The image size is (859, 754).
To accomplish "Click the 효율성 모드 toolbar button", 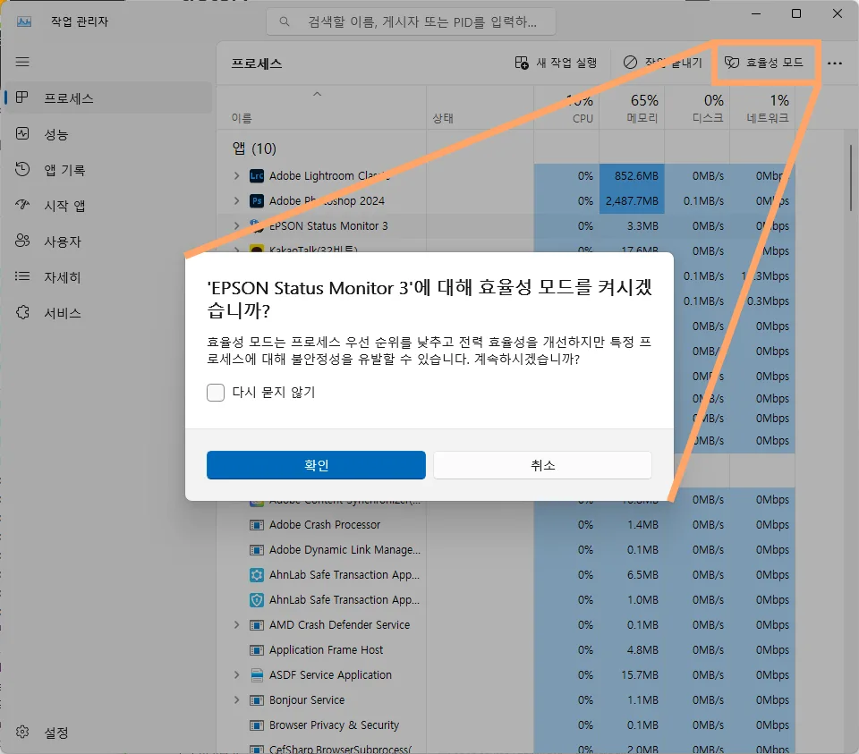I will [x=766, y=63].
